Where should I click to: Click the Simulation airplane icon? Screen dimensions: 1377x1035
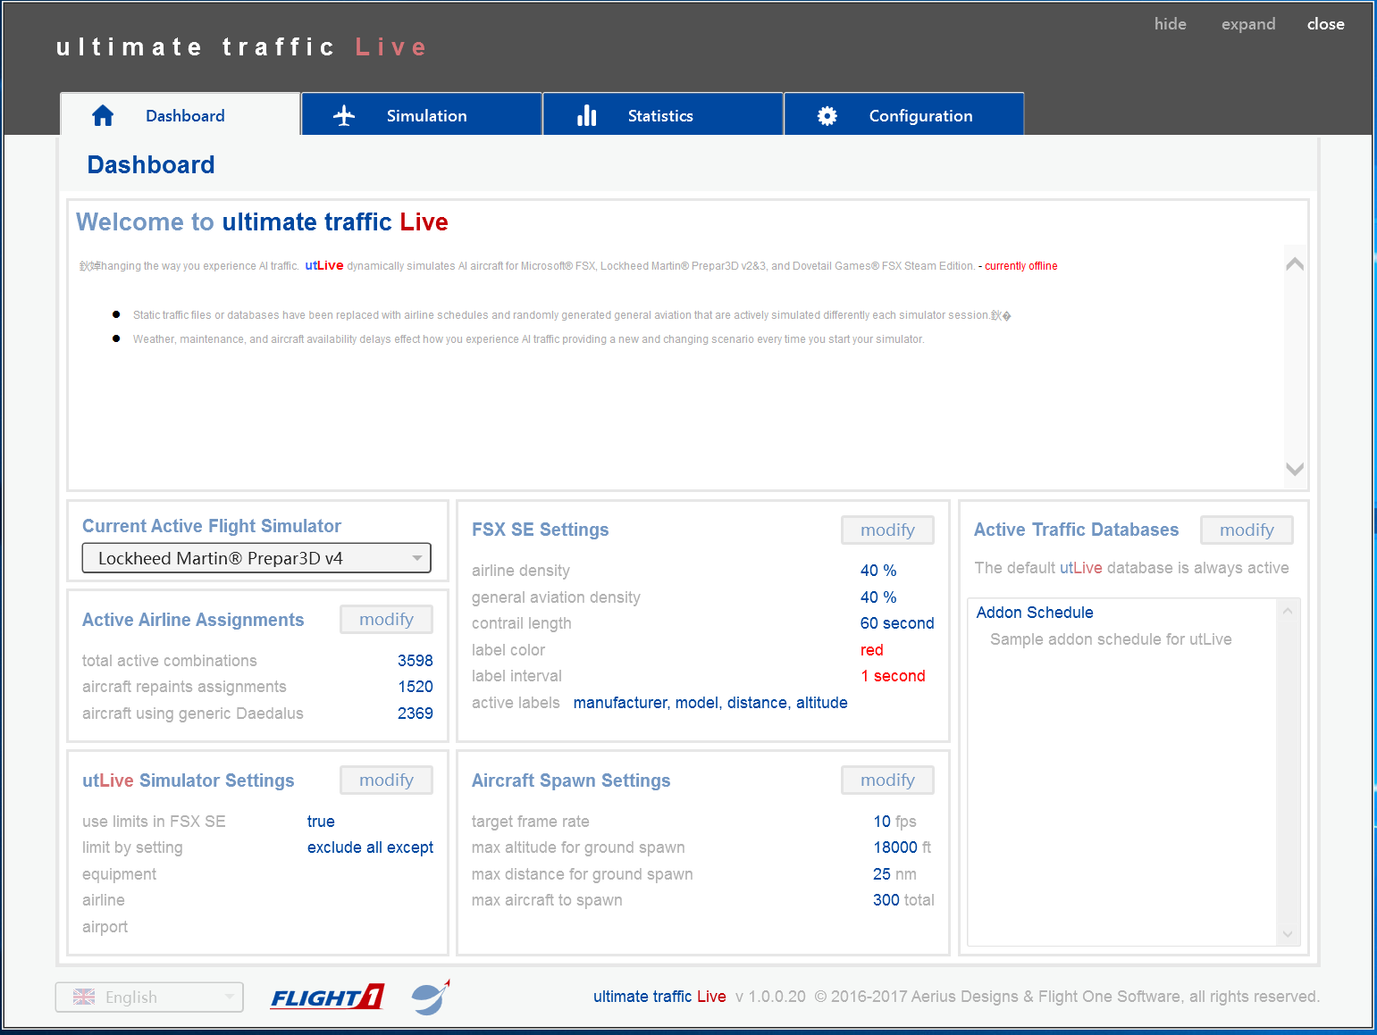(344, 116)
